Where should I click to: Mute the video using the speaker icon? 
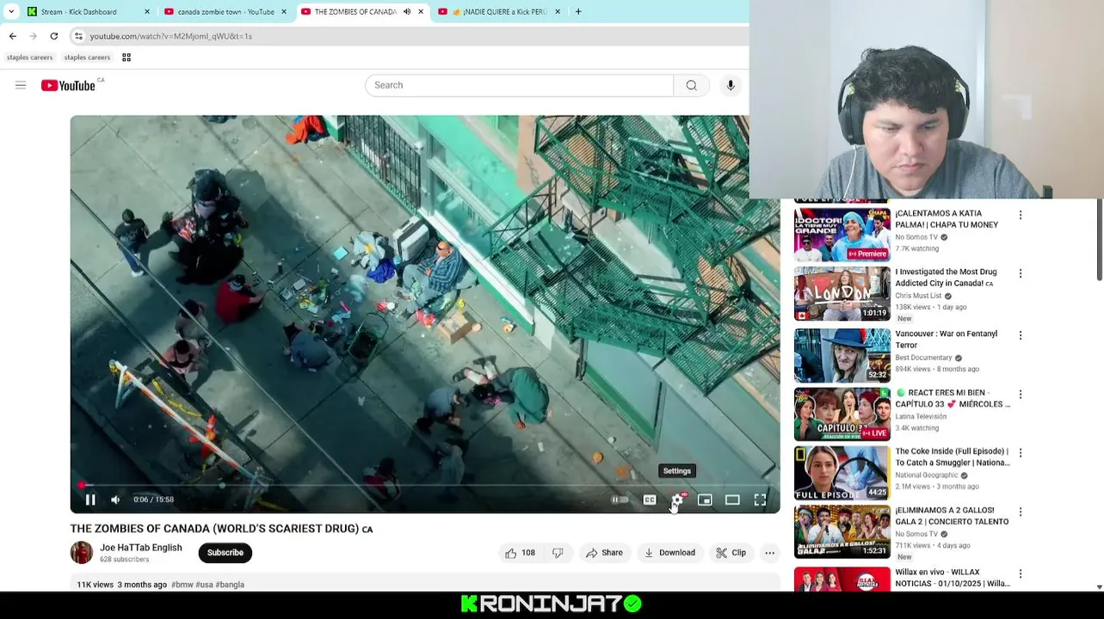[x=115, y=499]
